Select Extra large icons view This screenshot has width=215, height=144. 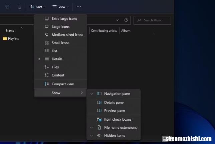point(60,18)
